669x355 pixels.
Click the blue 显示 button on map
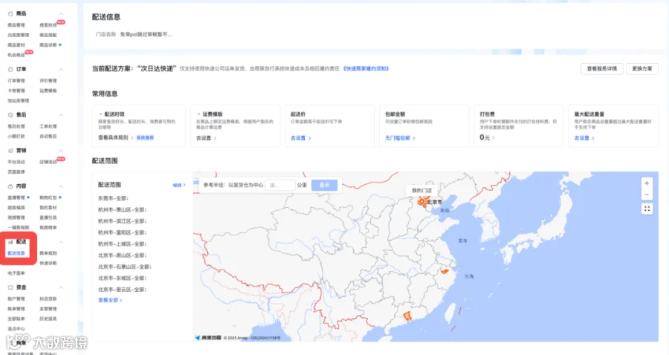click(324, 185)
